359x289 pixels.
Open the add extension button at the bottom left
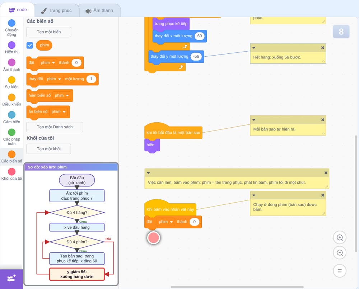click(11, 279)
